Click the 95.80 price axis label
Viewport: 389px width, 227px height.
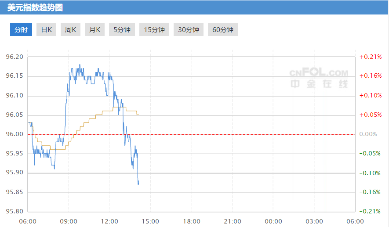15,211
